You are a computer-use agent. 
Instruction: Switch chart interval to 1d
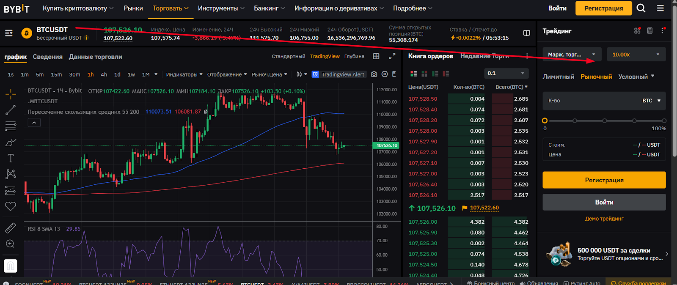[117, 74]
